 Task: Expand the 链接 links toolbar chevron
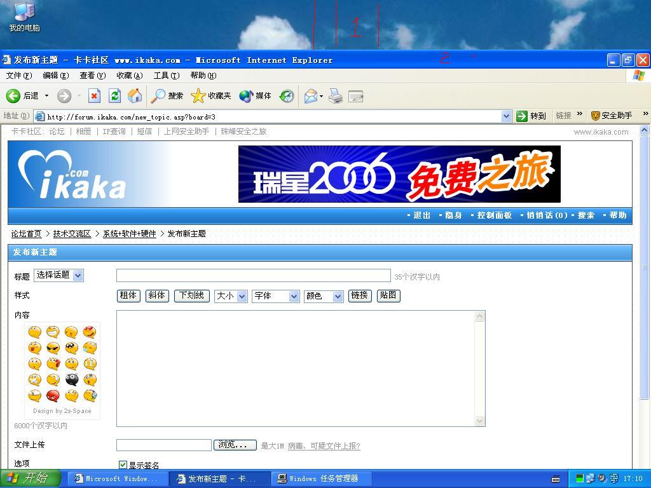click(x=580, y=114)
